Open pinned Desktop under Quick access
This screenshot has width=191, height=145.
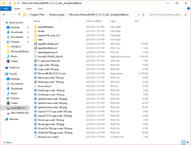coord(15,27)
